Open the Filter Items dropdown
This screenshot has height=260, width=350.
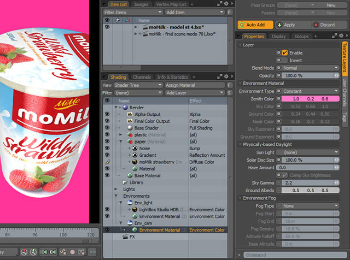coord(133,12)
